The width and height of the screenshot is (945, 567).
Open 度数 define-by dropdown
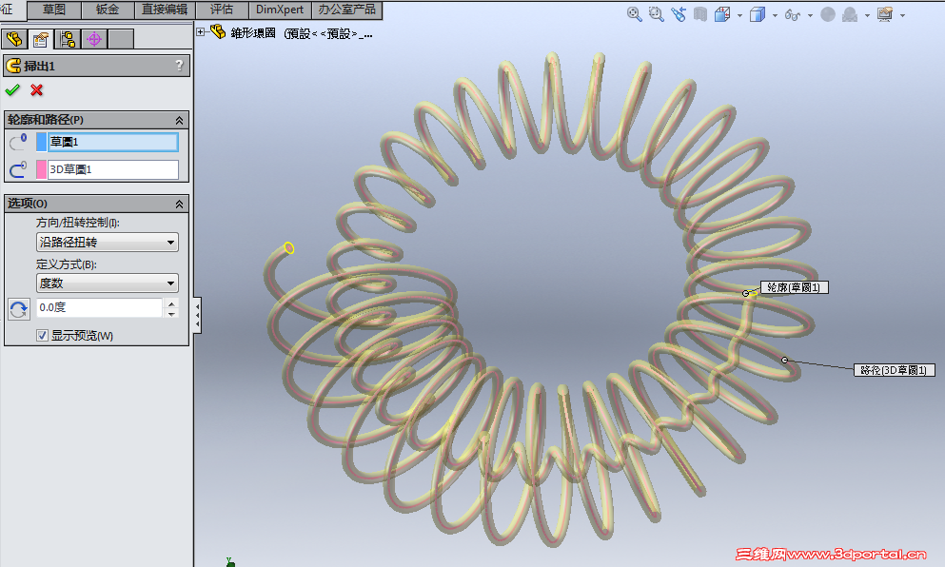pos(108,283)
